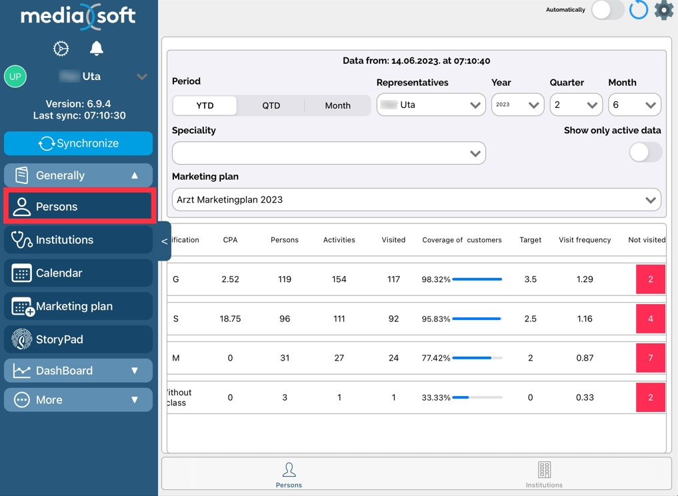The width and height of the screenshot is (678, 496).
Task: Enable the Automatically toggle
Action: coord(607,10)
